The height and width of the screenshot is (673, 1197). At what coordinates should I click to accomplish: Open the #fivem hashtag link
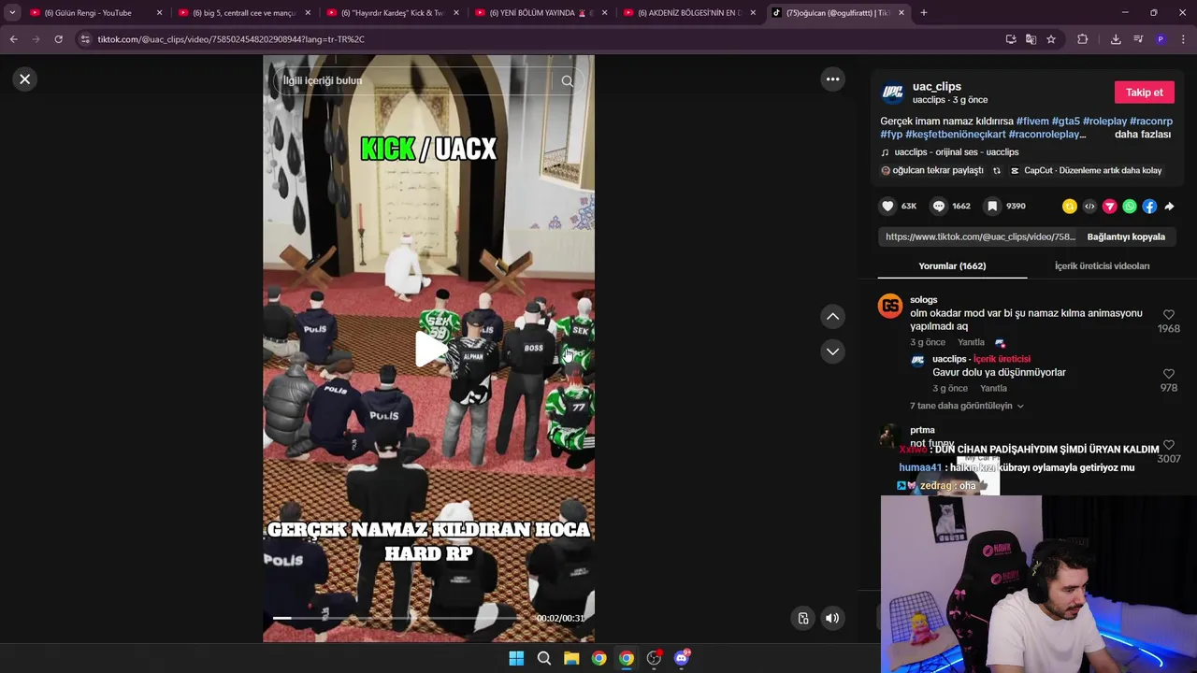(1032, 122)
